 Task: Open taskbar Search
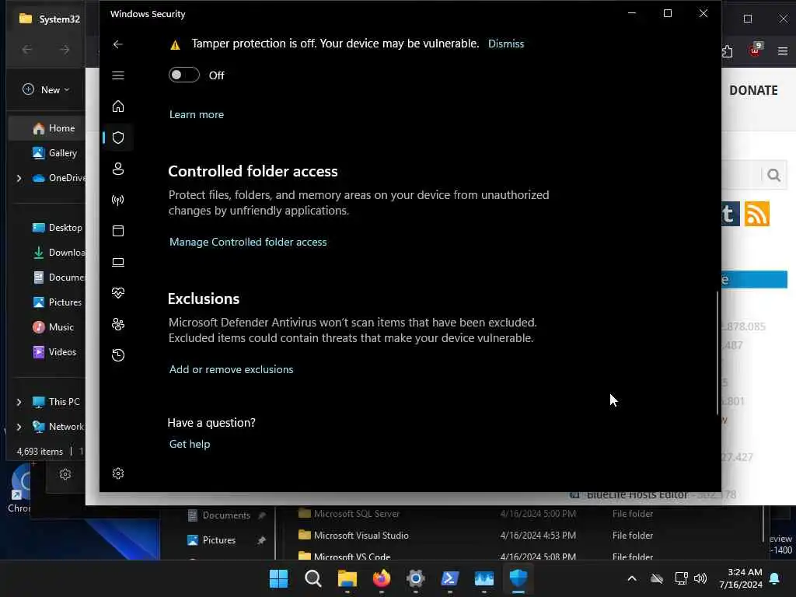coord(312,578)
